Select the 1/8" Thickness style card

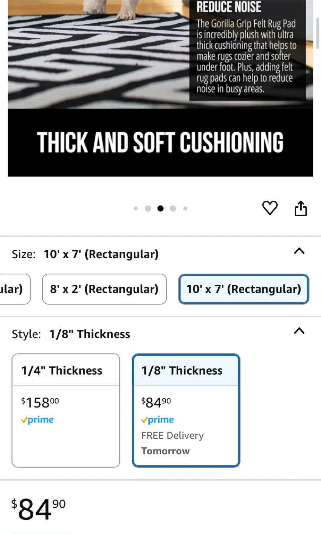click(186, 410)
